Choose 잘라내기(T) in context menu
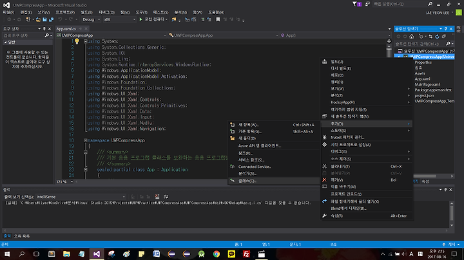Screen dimensions: 464x260 click(x=367, y=166)
